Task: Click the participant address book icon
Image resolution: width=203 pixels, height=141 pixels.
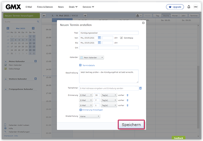Action: click(140, 88)
